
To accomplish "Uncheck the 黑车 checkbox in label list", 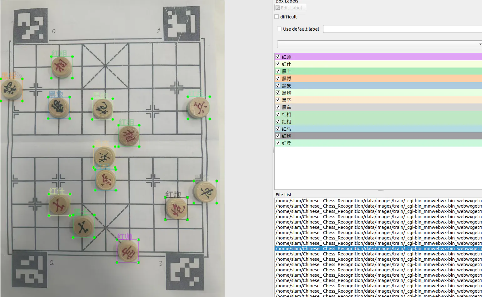I will [278, 107].
